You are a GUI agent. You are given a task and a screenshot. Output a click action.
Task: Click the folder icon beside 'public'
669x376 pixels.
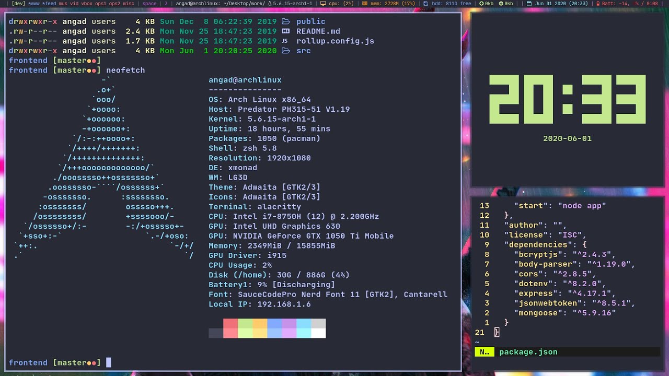pos(286,21)
